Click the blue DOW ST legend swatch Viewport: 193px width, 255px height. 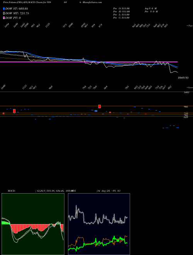pyautogui.click(x=4, y=8)
